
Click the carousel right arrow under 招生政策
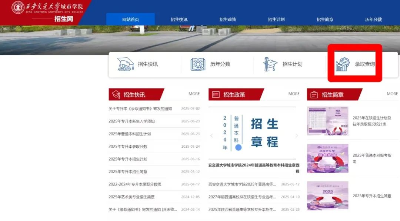pos(296,135)
